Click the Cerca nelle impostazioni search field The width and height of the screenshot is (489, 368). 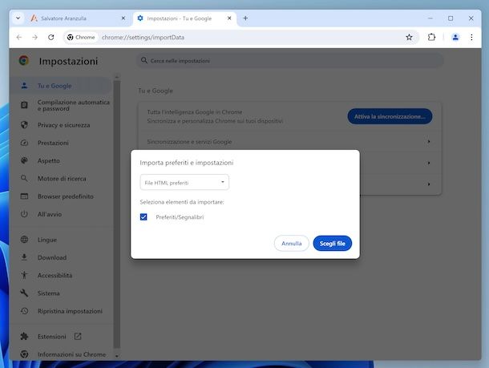[290, 60]
